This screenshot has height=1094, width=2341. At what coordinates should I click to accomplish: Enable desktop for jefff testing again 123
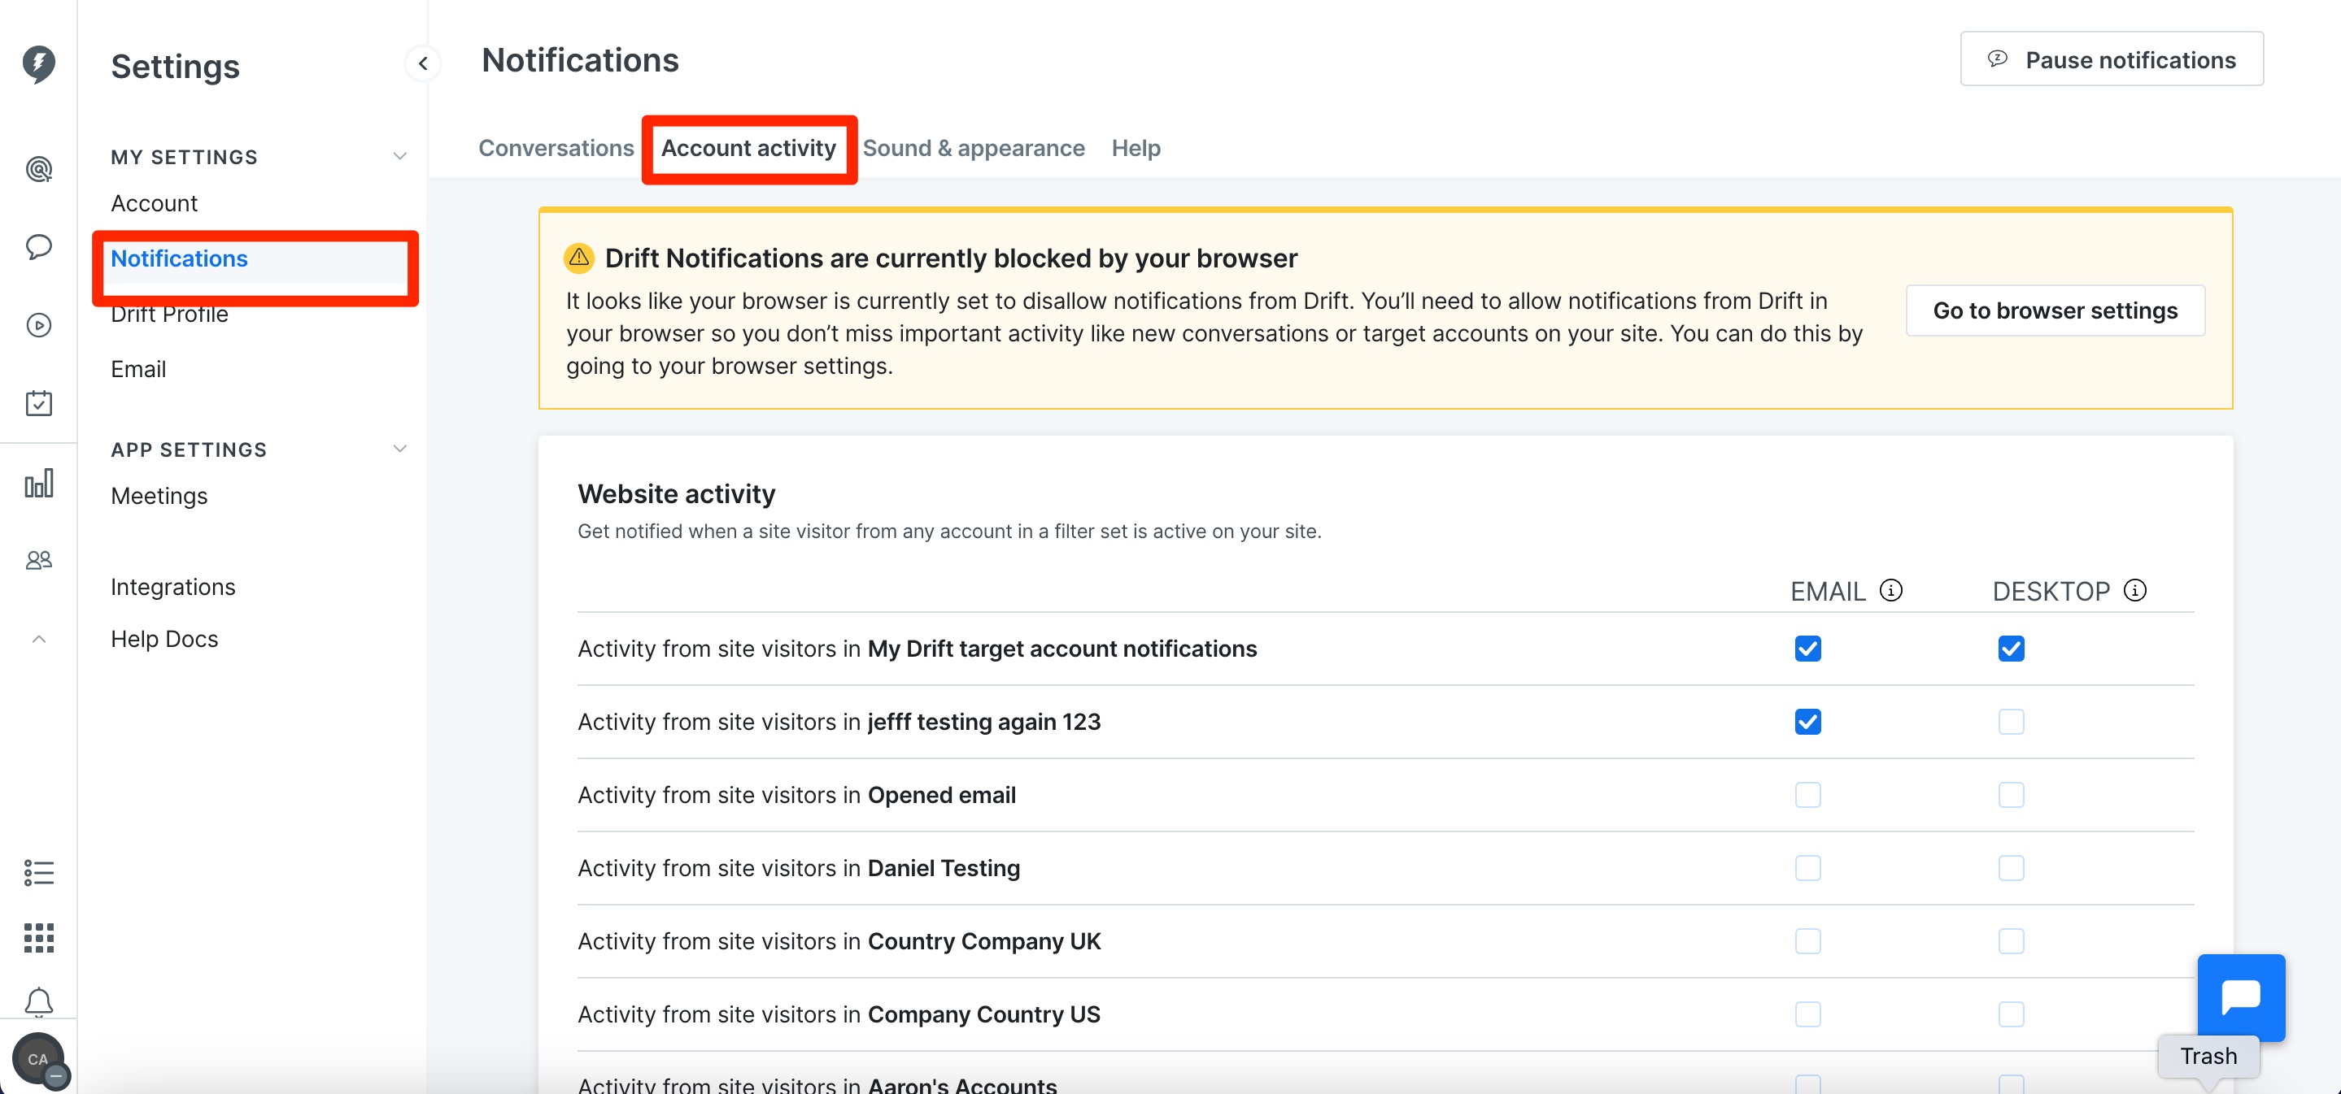[x=2010, y=722]
